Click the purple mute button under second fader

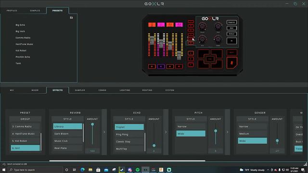pyautogui.click(x=161, y=66)
